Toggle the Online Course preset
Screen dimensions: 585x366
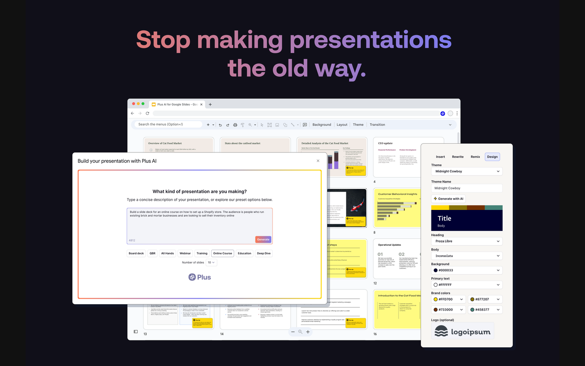223,253
